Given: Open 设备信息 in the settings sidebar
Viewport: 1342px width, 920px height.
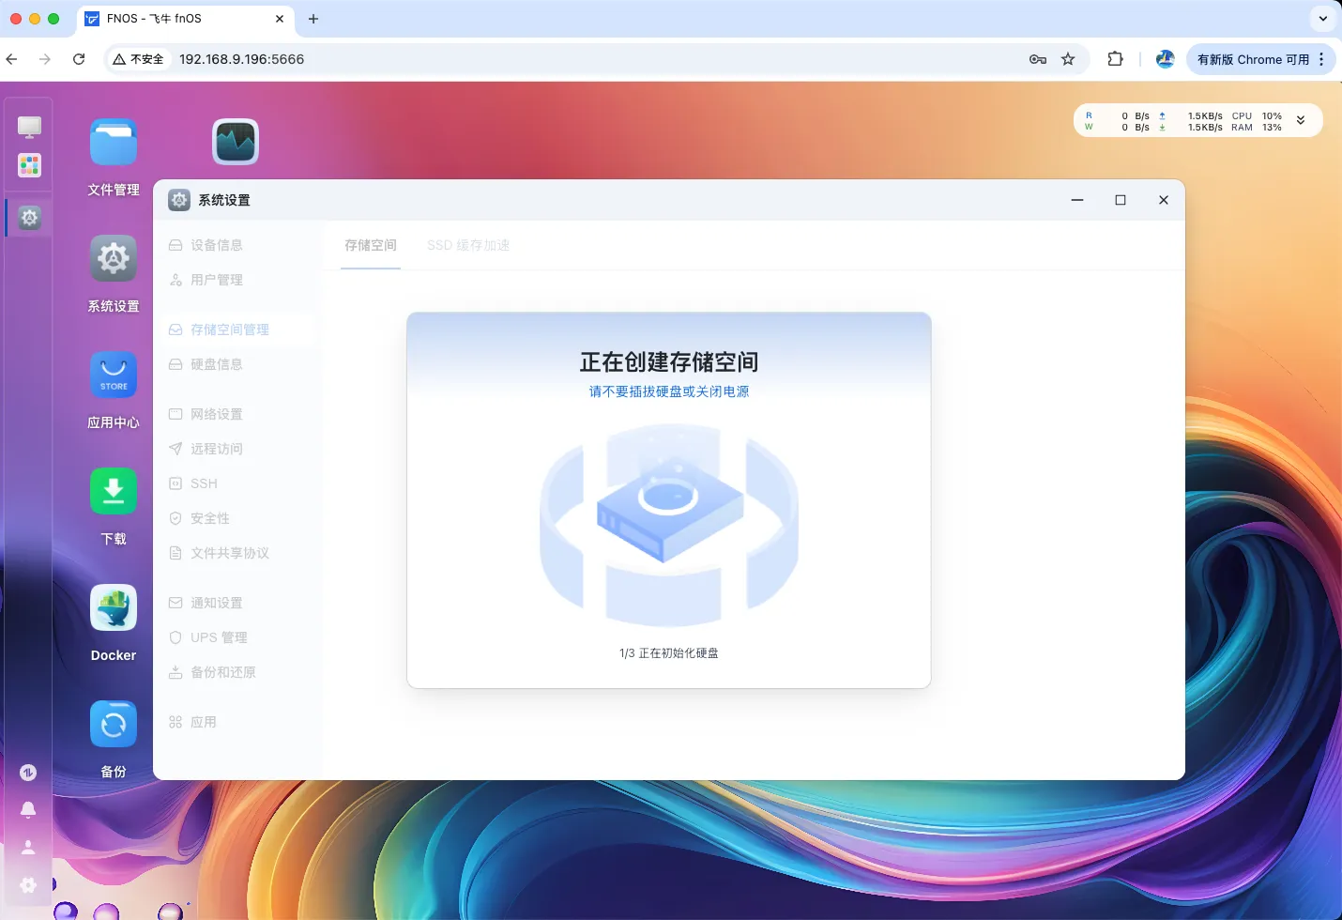Looking at the screenshot, I should point(217,244).
